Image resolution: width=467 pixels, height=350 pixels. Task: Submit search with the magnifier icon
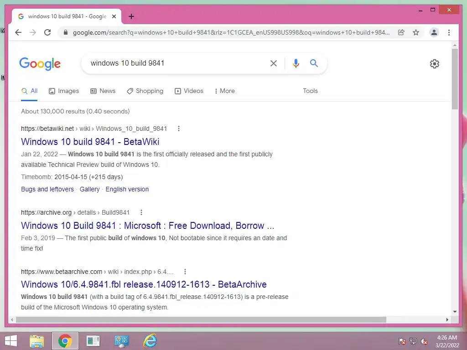[314, 63]
